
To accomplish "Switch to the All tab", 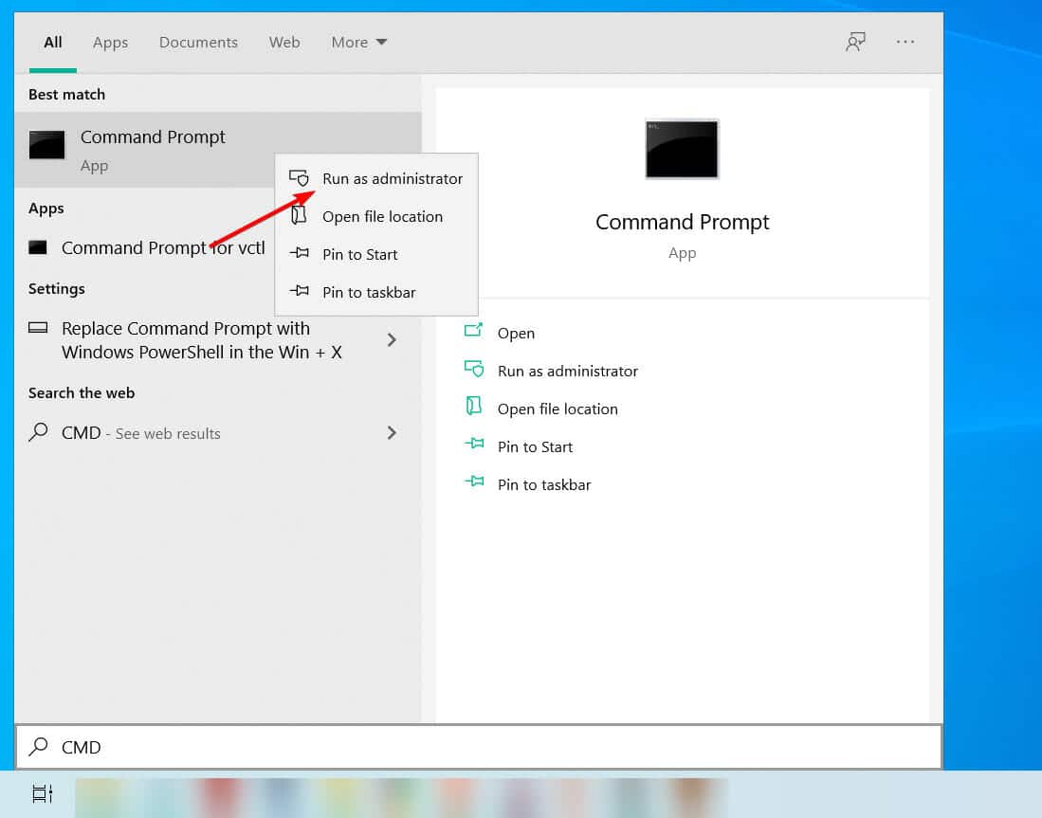I will (52, 43).
